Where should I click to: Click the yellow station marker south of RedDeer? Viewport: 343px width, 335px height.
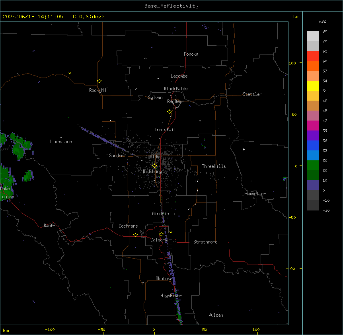[169, 112]
